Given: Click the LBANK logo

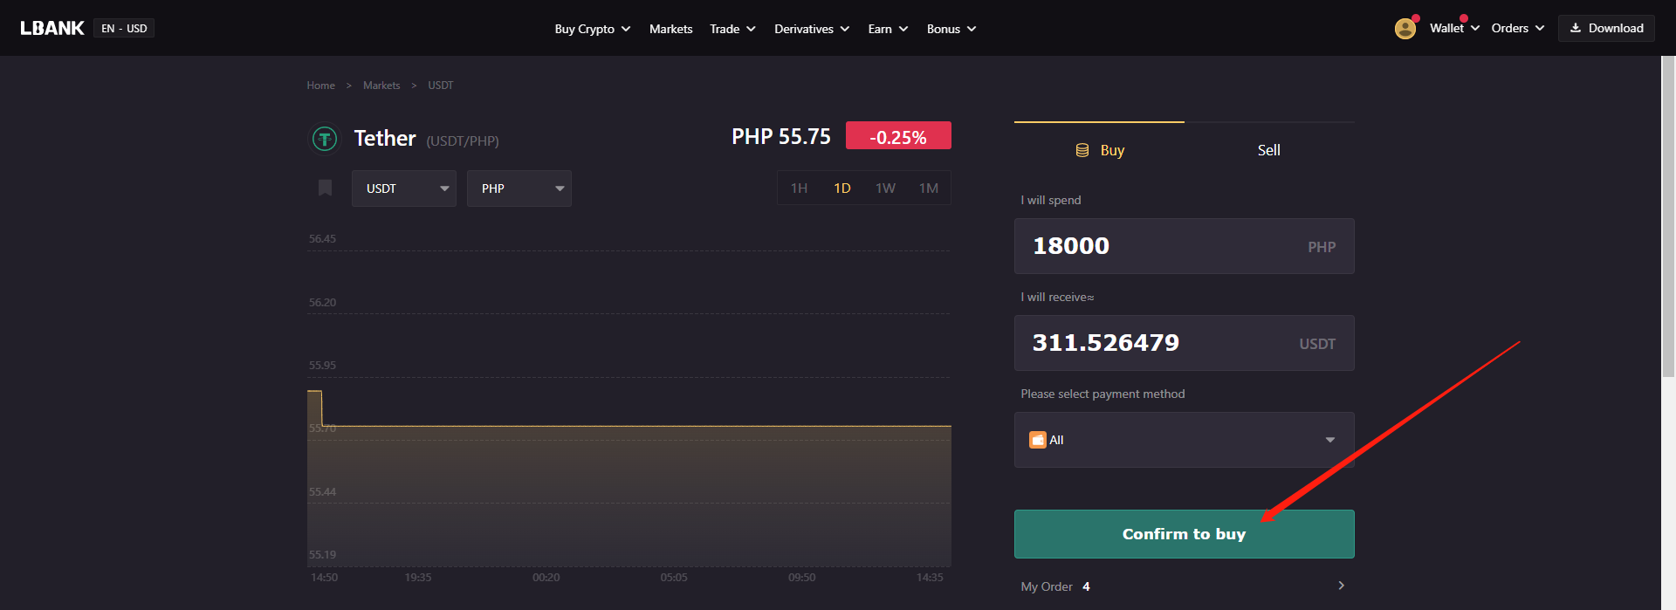Looking at the screenshot, I should [x=52, y=28].
